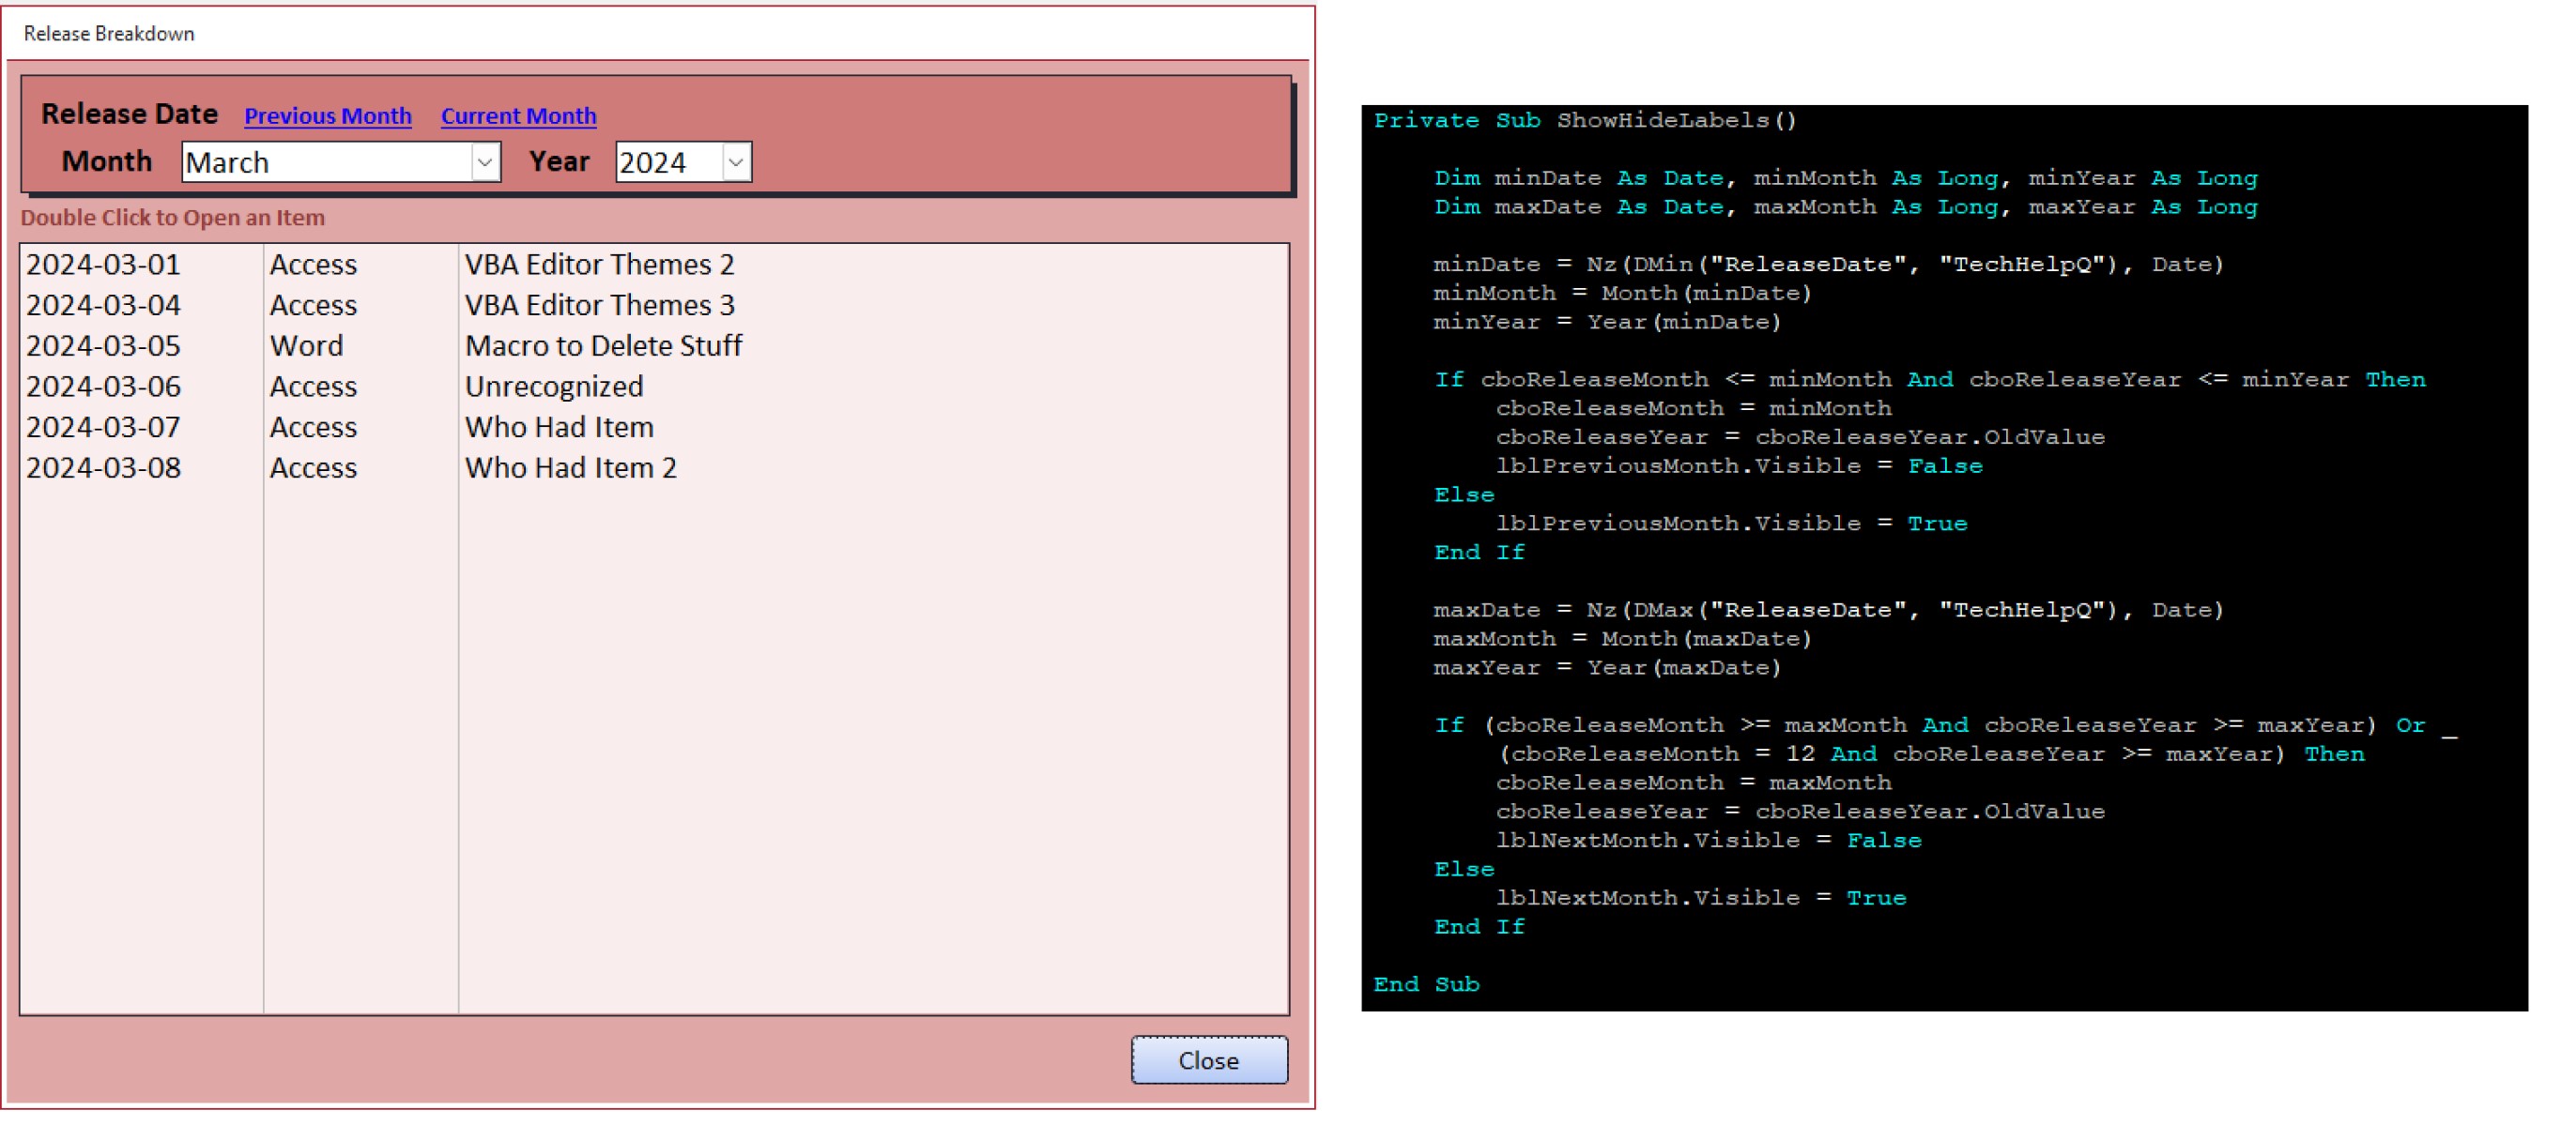
Task: Expand the Year combo box arrow
Action: click(x=736, y=162)
